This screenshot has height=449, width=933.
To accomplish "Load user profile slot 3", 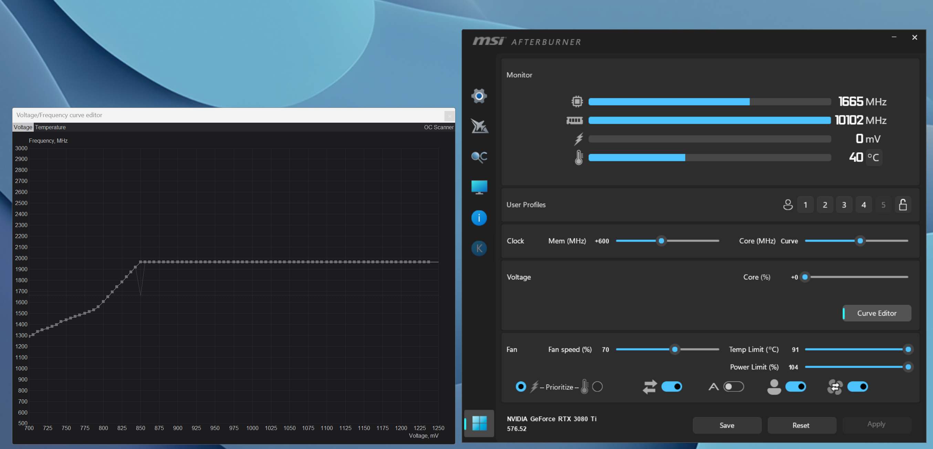I will pos(844,205).
